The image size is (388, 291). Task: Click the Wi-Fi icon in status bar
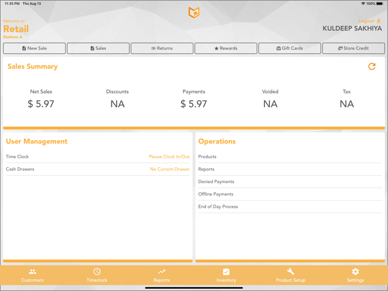(363, 4)
